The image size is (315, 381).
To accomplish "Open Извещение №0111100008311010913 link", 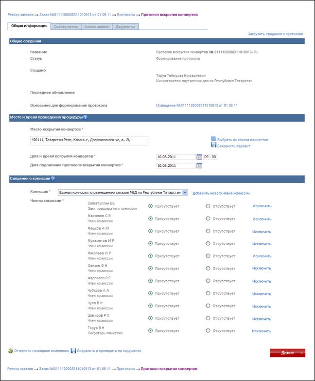I will [197, 106].
